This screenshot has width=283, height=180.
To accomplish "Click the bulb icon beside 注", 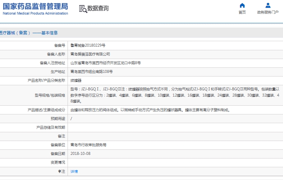I will coord(60,171).
